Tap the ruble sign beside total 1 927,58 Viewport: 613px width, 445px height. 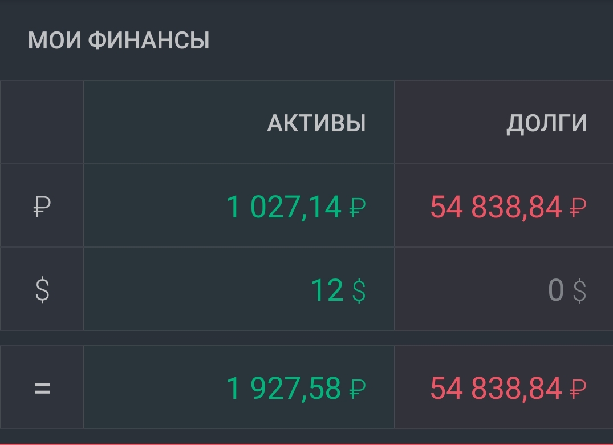click(x=358, y=389)
